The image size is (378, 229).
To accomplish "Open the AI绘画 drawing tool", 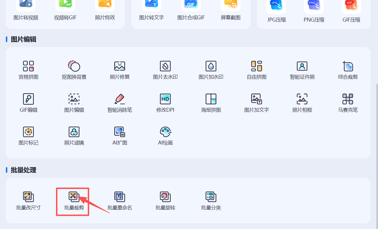I will [x=165, y=136].
